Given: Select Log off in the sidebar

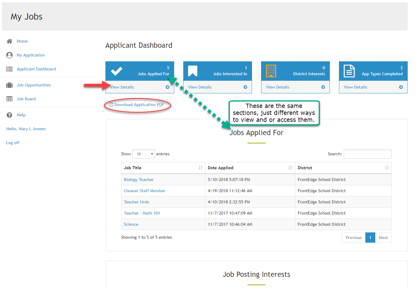Looking at the screenshot, I should (13, 143).
